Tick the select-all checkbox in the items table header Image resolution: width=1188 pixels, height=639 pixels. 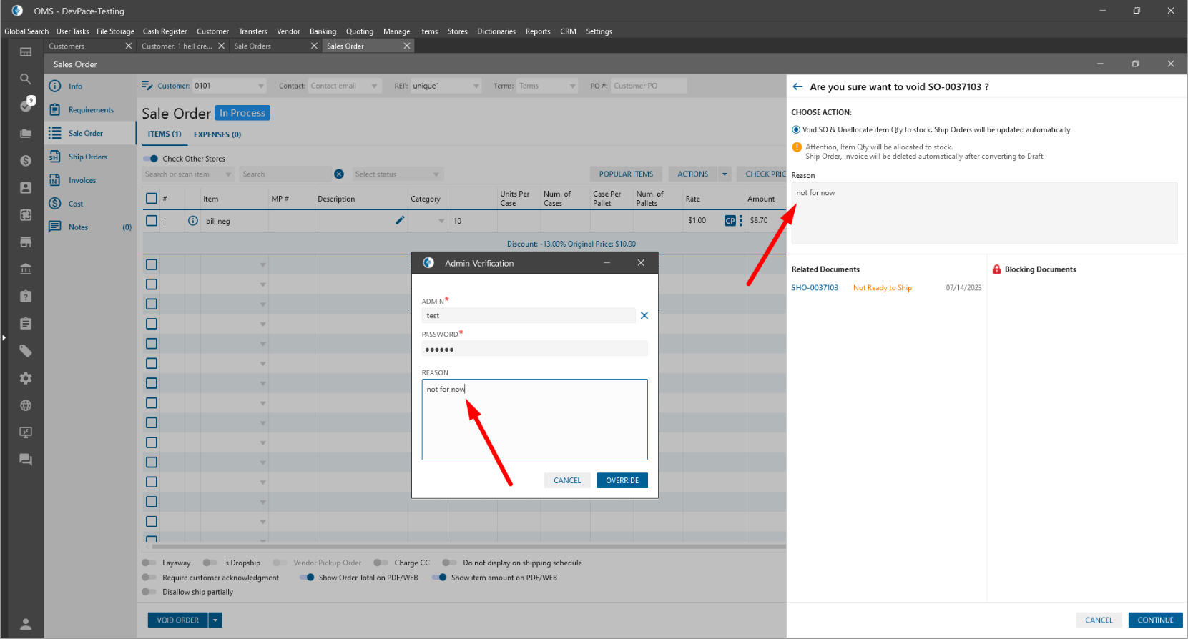click(x=152, y=199)
